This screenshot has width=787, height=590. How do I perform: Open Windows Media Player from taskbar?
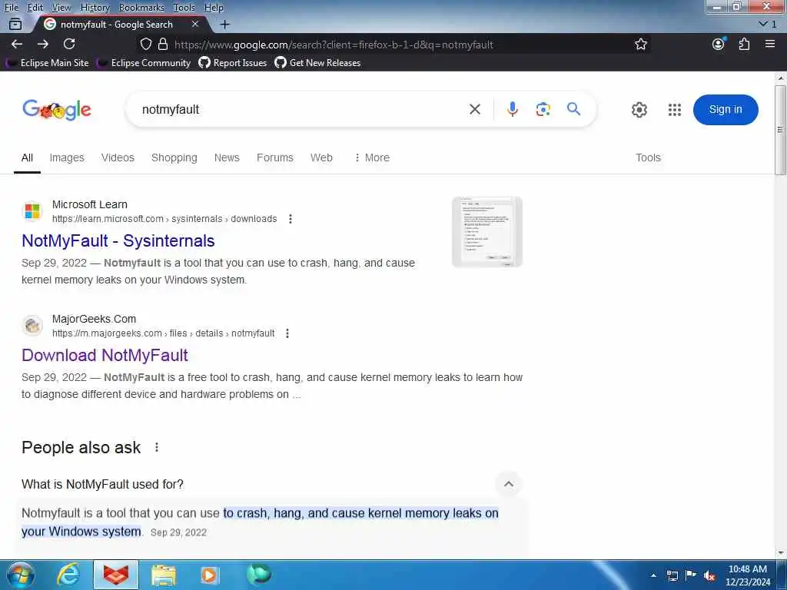click(210, 575)
